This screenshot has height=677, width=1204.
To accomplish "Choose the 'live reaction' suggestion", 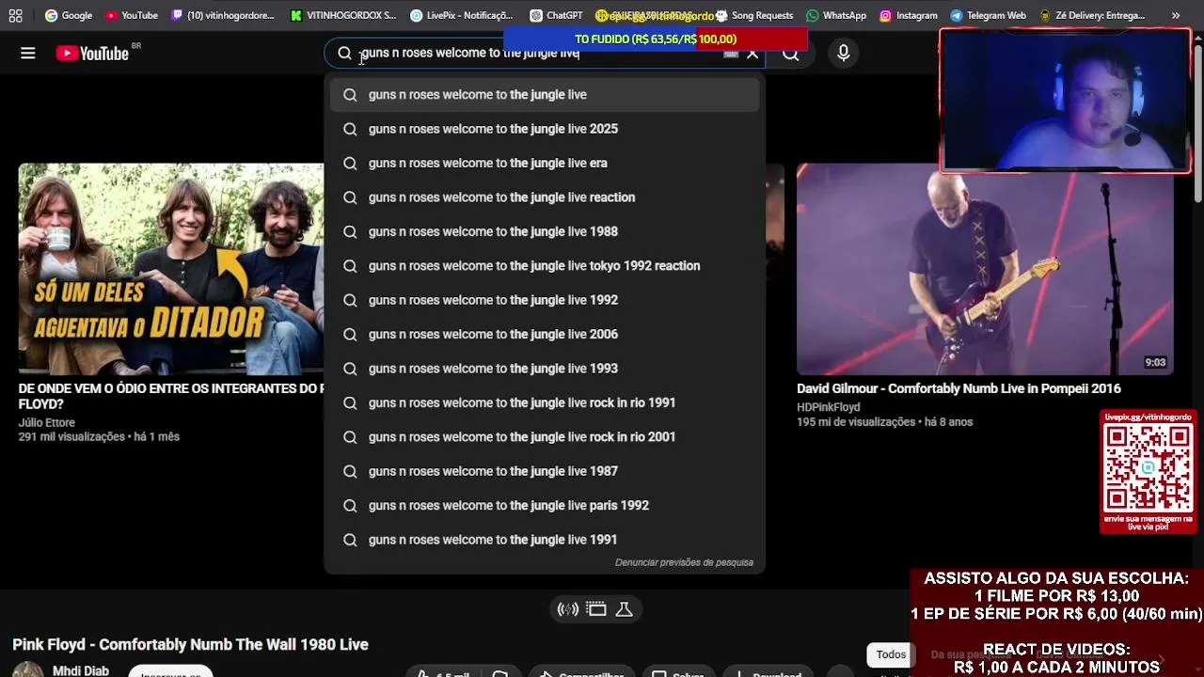I will tap(545, 197).
